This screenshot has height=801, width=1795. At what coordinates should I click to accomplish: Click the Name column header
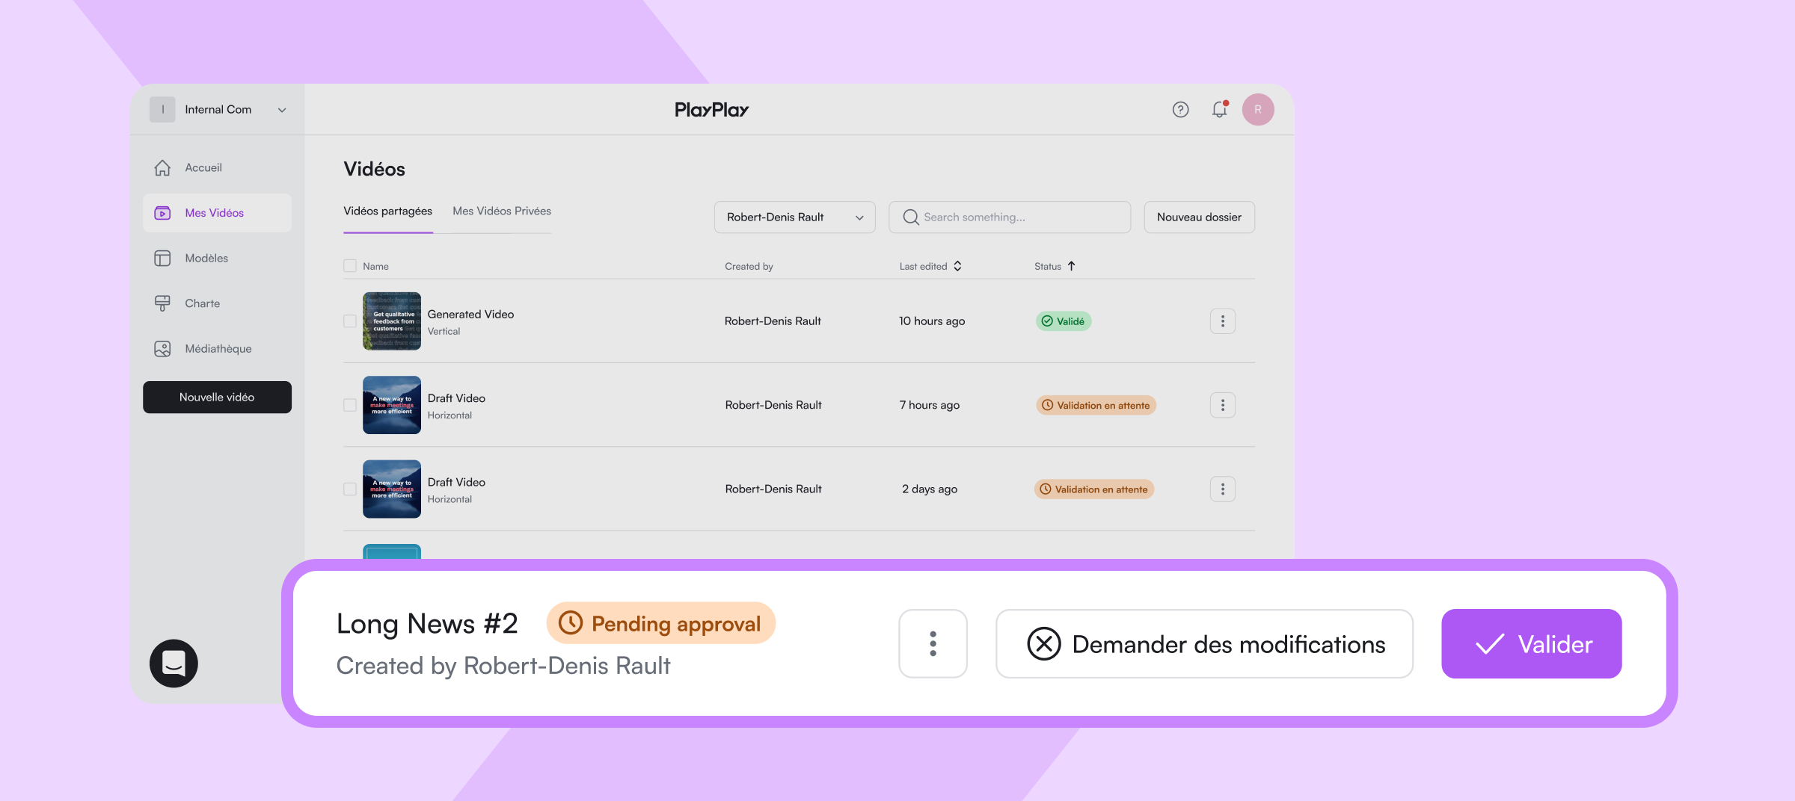pyautogui.click(x=375, y=267)
